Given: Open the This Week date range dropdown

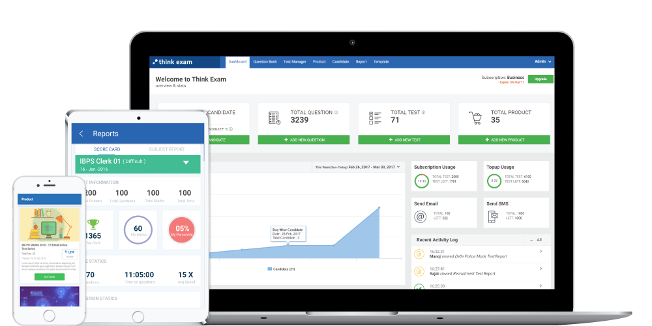Looking at the screenshot, I should [x=357, y=167].
